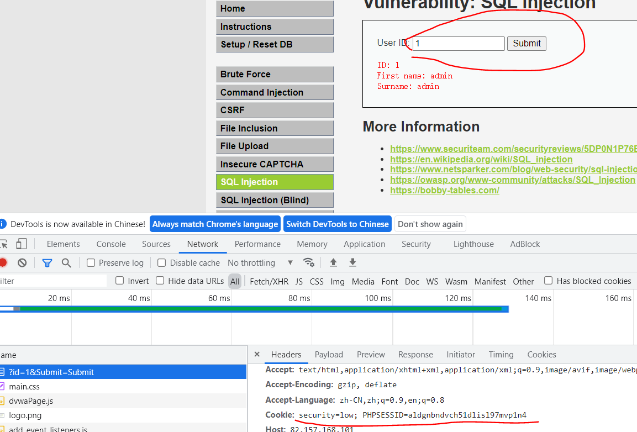The height and width of the screenshot is (432, 637).
Task: Enable Preserve log checkbox
Action: (91, 263)
